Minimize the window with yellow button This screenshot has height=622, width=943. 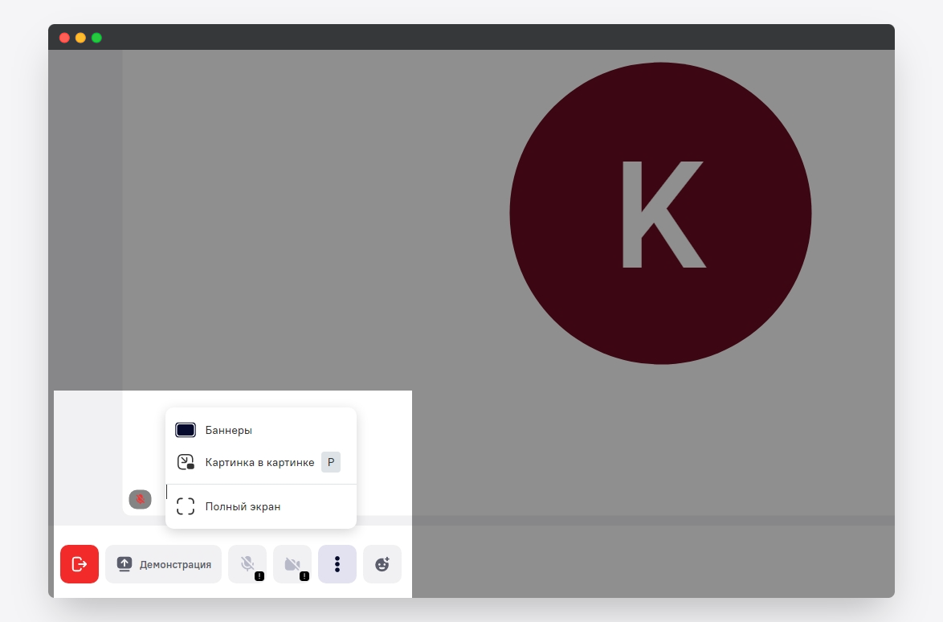[x=80, y=38]
